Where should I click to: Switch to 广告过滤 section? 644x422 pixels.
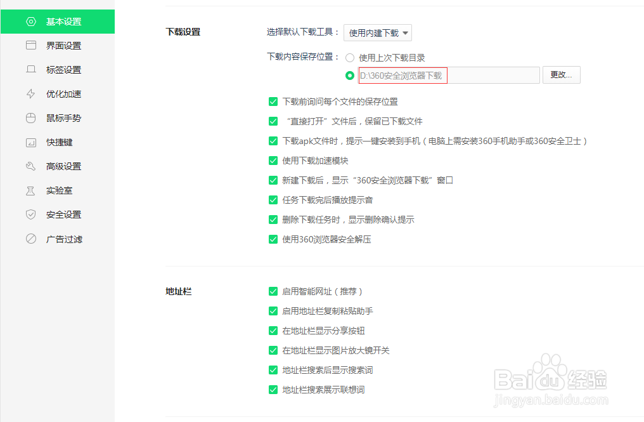pyautogui.click(x=58, y=239)
